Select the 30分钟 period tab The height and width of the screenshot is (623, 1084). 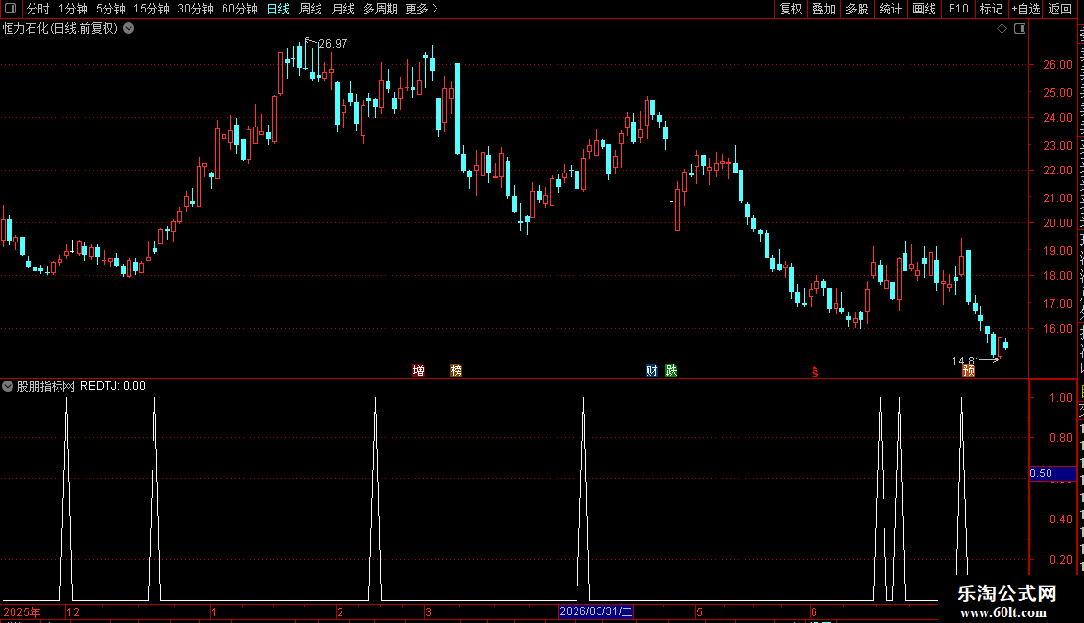point(196,9)
